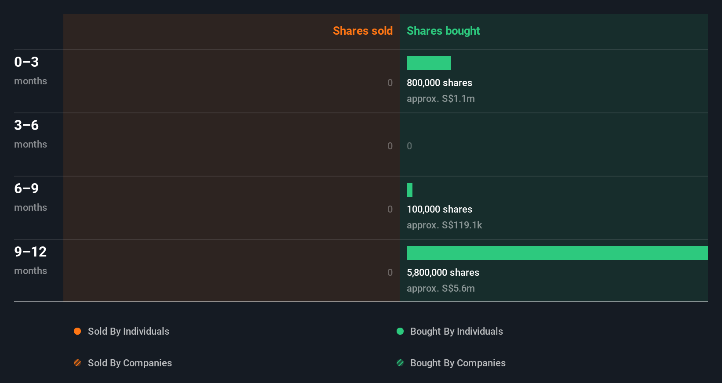Click the 6–9 months small green bar
722x383 pixels.
[409, 190]
